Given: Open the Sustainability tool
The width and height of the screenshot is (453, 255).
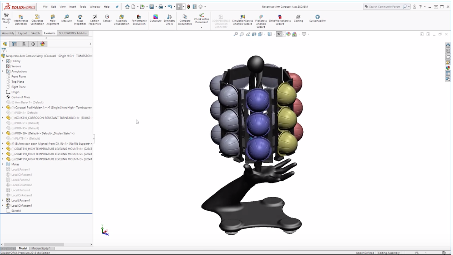Looking at the screenshot, I should pos(317,19).
